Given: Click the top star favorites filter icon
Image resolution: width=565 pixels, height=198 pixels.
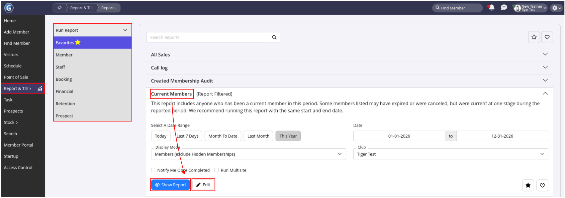Looking at the screenshot, I should point(534,37).
